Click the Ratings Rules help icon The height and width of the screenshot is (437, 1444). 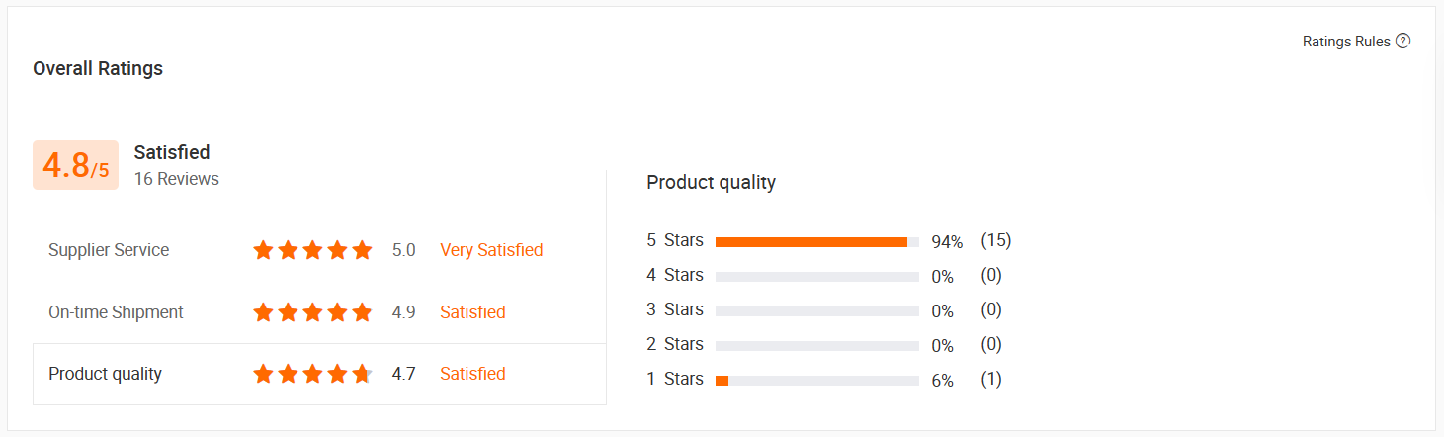pyautogui.click(x=1402, y=42)
